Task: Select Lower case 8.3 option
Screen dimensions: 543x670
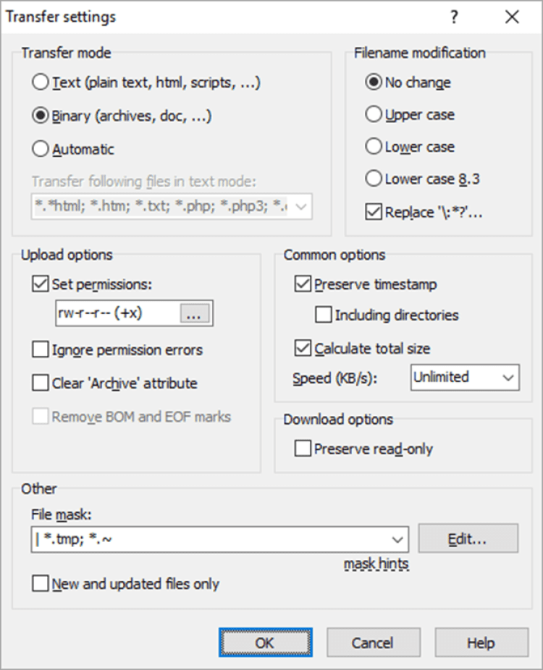Action: point(374,179)
